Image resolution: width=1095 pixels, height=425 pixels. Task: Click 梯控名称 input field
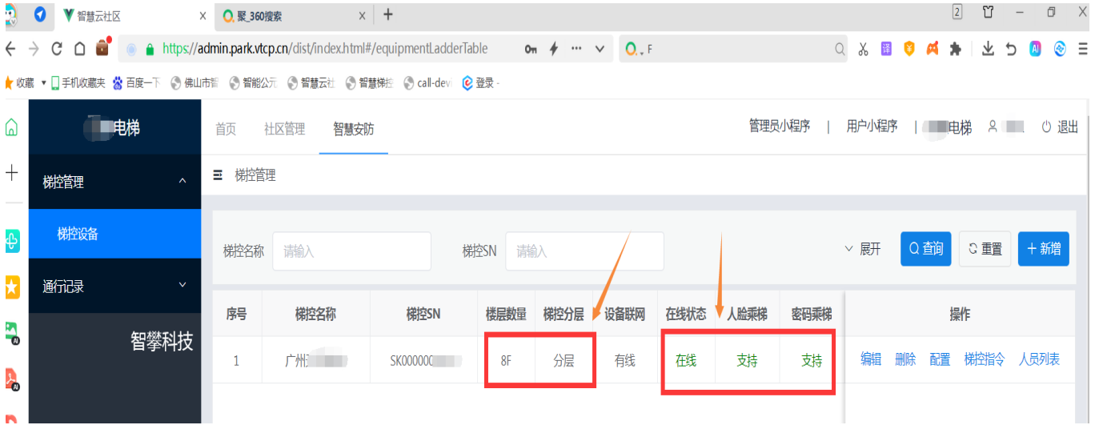351,251
